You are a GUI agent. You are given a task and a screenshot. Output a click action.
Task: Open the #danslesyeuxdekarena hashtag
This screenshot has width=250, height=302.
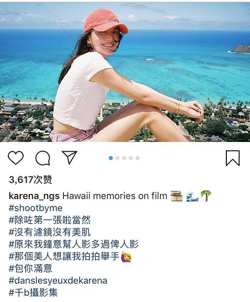coord(58,280)
